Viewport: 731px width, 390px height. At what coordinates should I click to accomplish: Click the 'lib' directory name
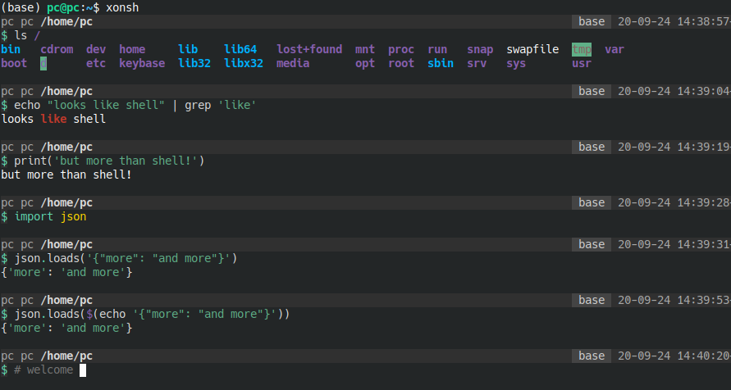(x=188, y=49)
